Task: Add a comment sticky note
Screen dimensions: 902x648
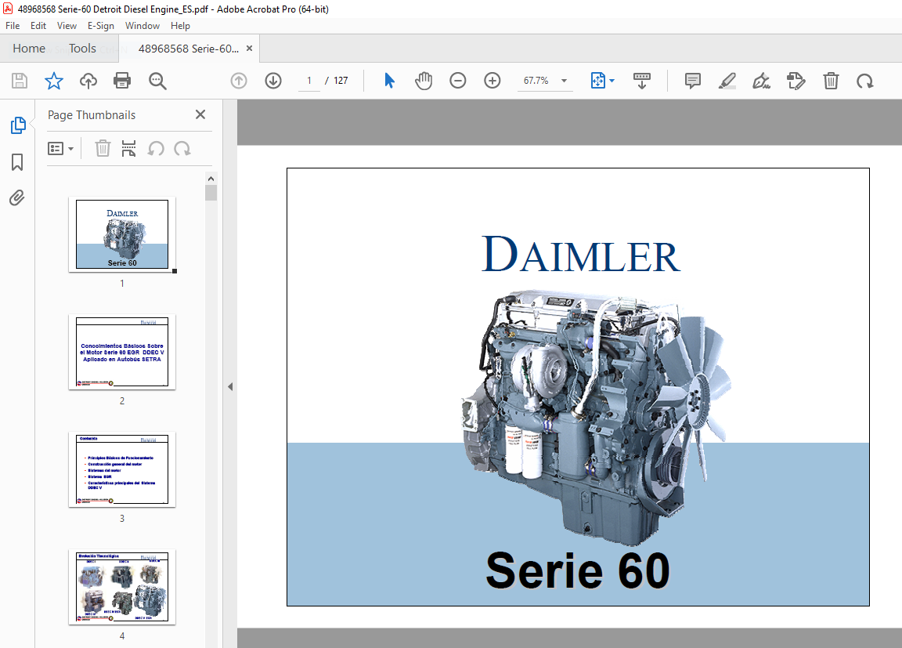Action: point(693,81)
